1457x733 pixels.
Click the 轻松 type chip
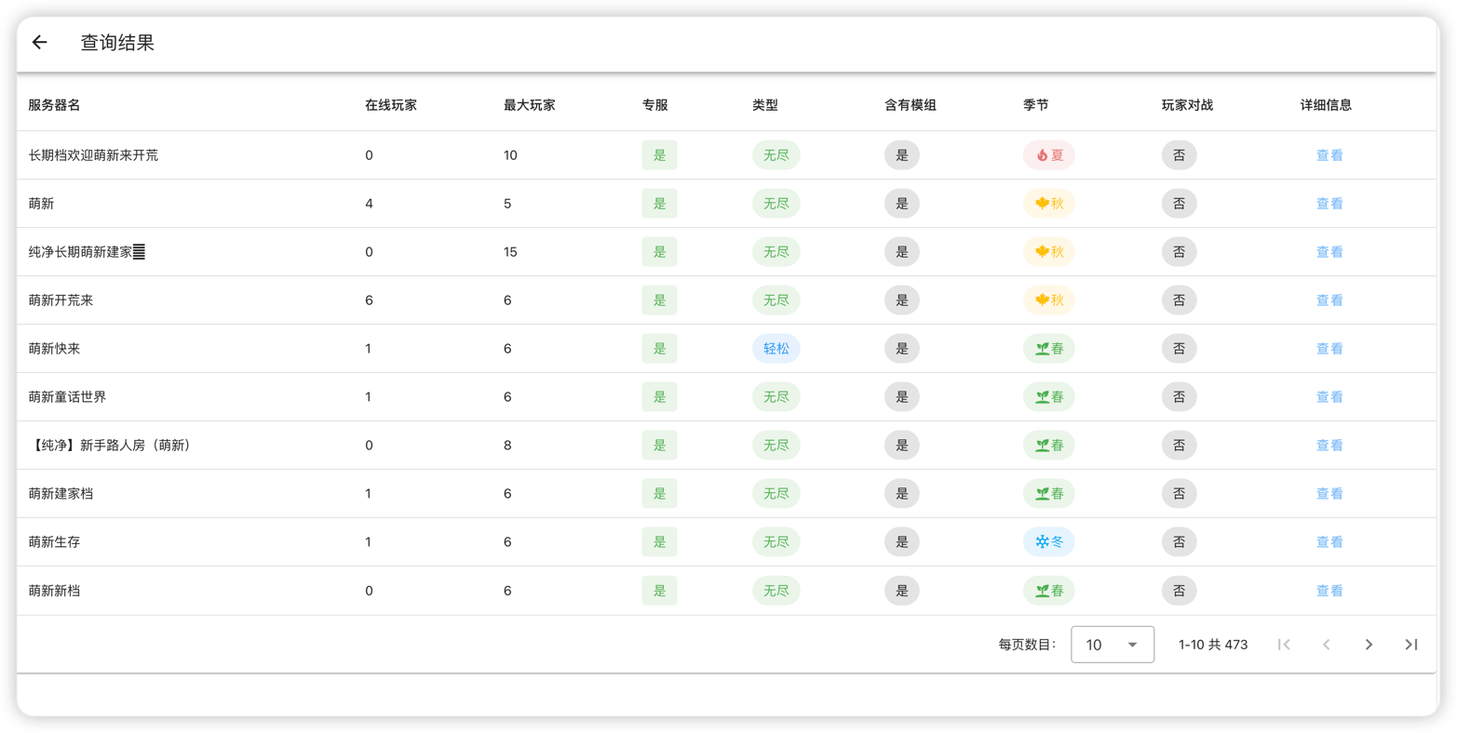[776, 349]
